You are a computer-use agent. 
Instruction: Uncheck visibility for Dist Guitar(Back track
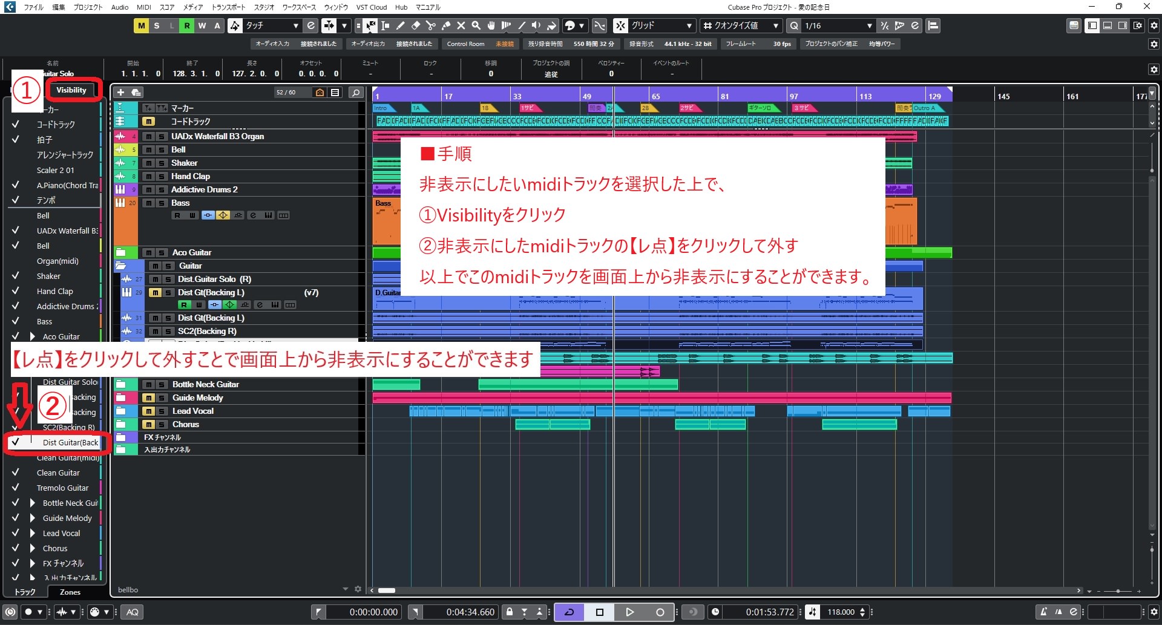[x=16, y=442]
